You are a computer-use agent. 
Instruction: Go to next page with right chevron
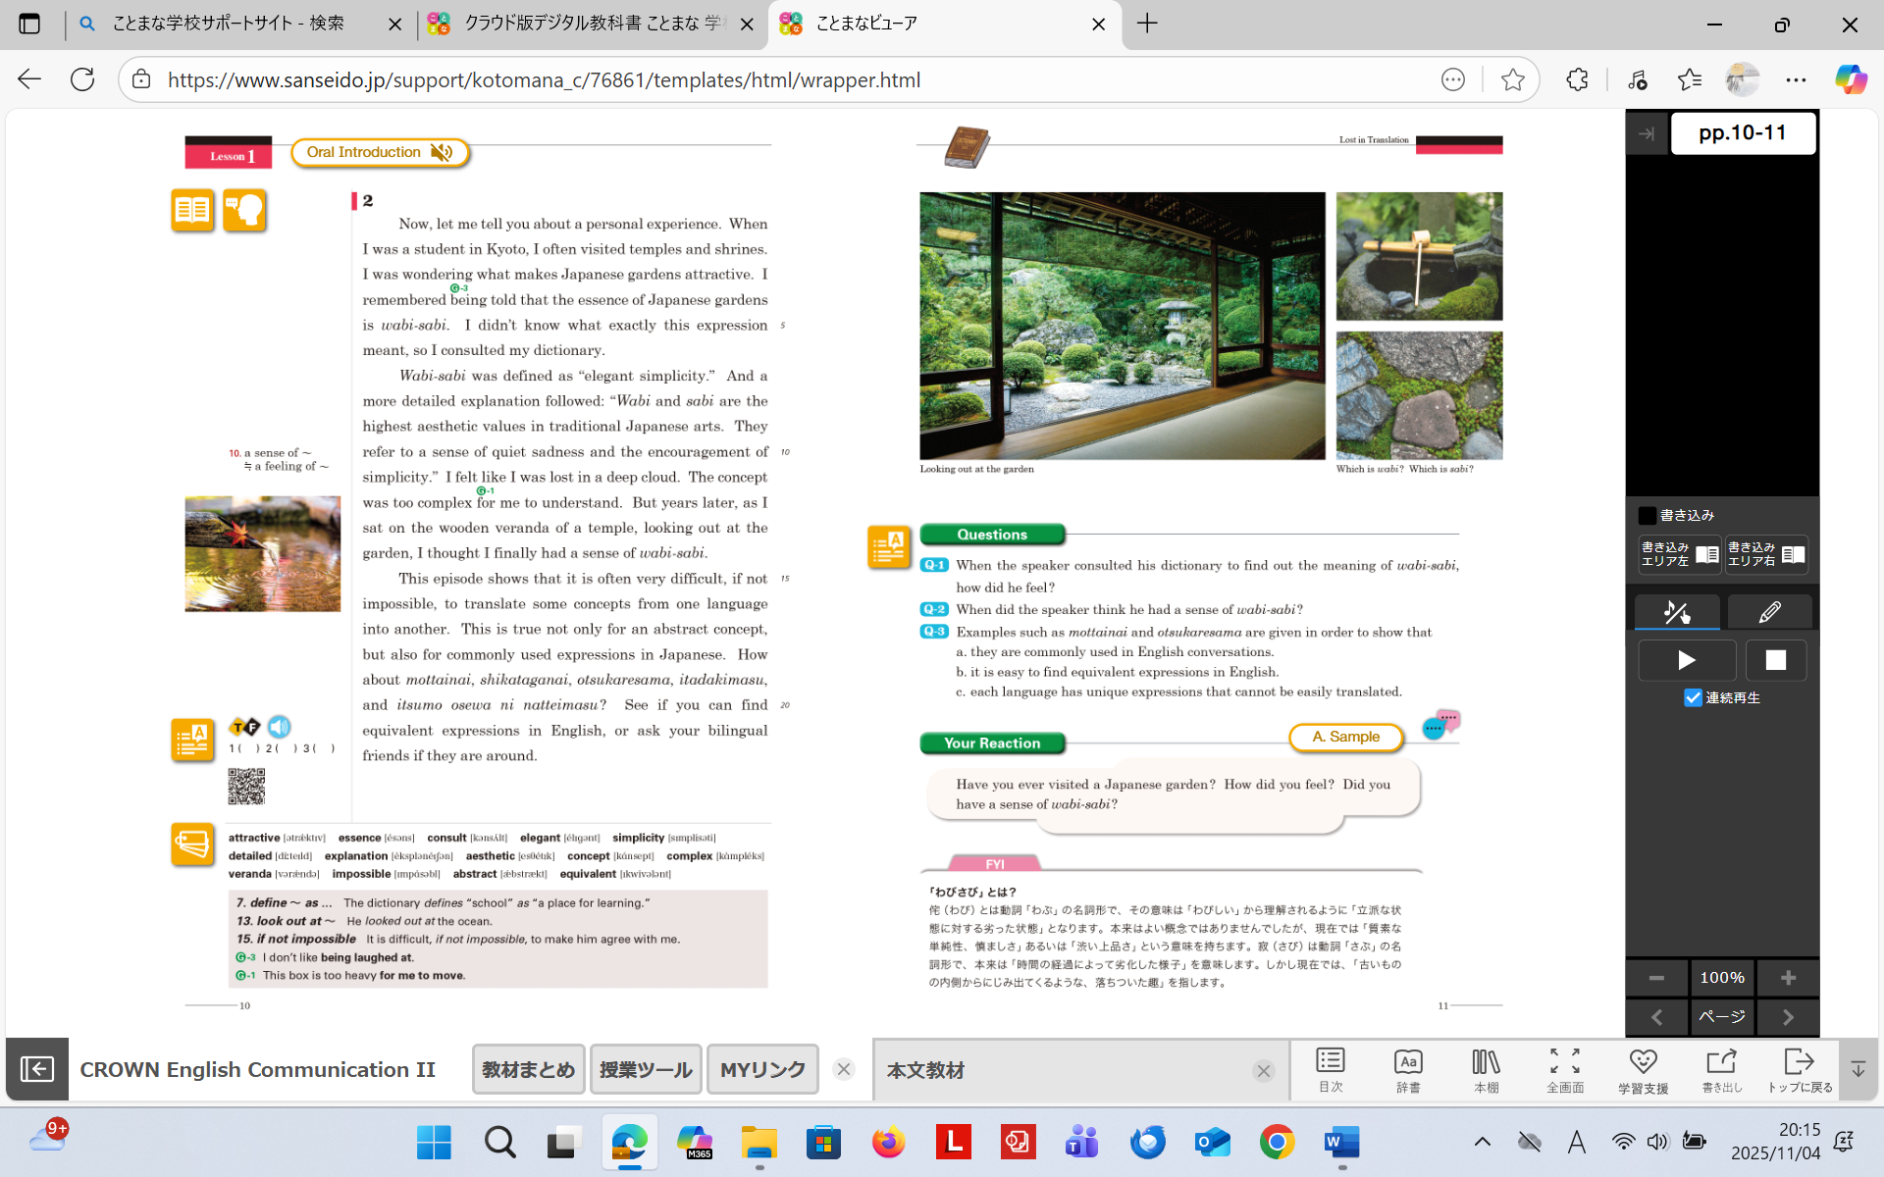click(x=1788, y=1017)
